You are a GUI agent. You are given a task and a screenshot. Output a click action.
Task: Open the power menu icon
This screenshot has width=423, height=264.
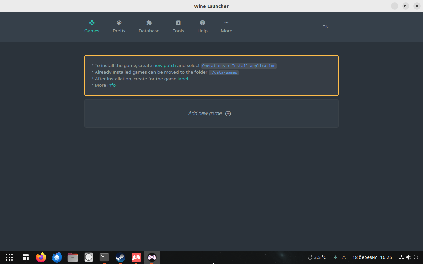pos(416,257)
